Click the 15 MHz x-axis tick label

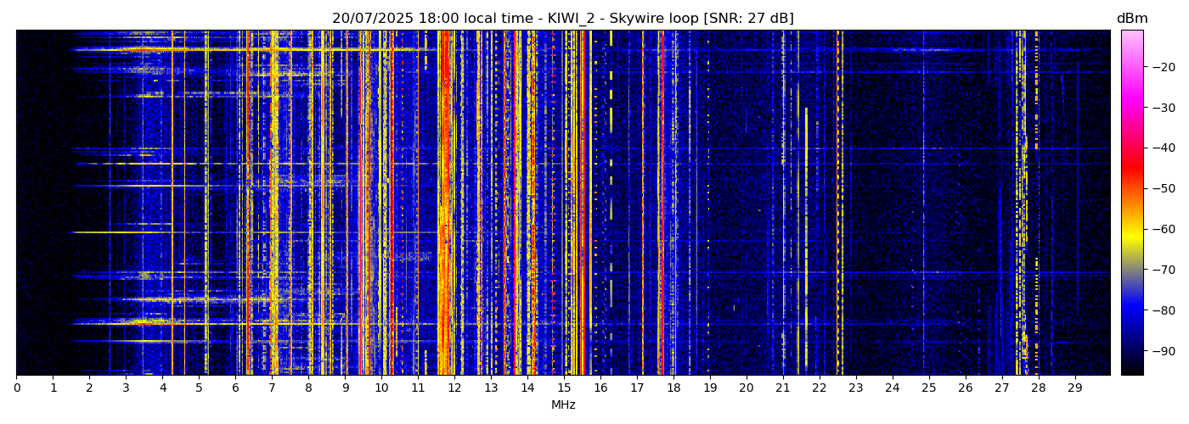click(x=564, y=388)
